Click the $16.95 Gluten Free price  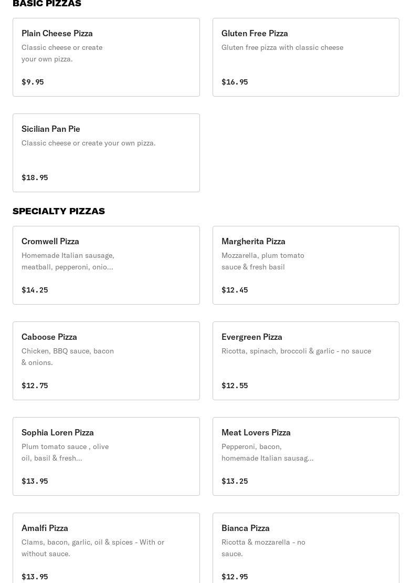pos(235,82)
